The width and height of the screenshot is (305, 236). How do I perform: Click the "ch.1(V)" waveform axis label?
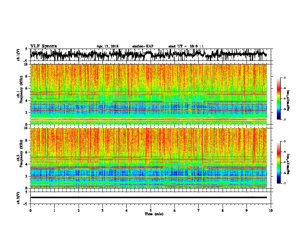[18, 55]
